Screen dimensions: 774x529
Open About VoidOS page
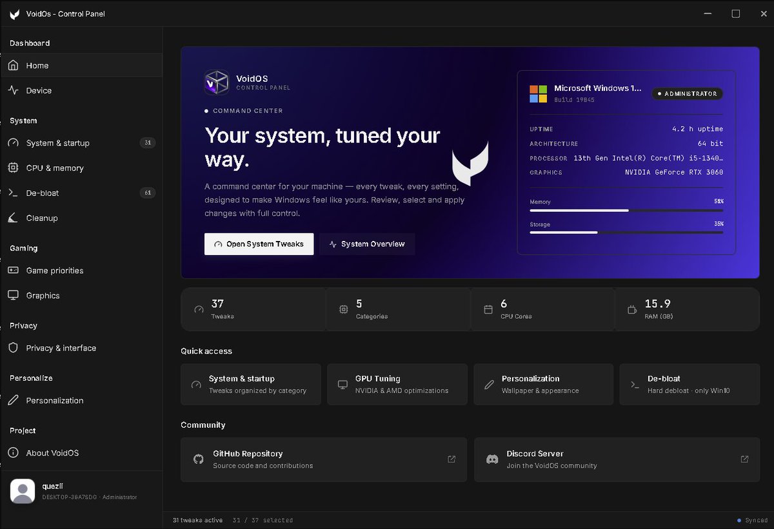click(81, 453)
